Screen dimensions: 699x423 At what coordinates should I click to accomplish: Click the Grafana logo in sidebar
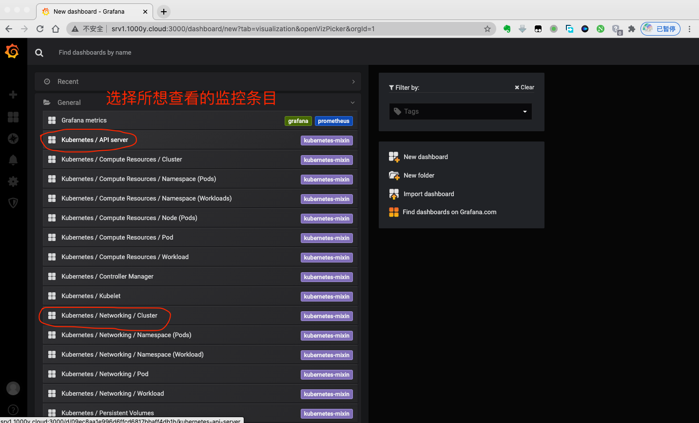point(12,51)
